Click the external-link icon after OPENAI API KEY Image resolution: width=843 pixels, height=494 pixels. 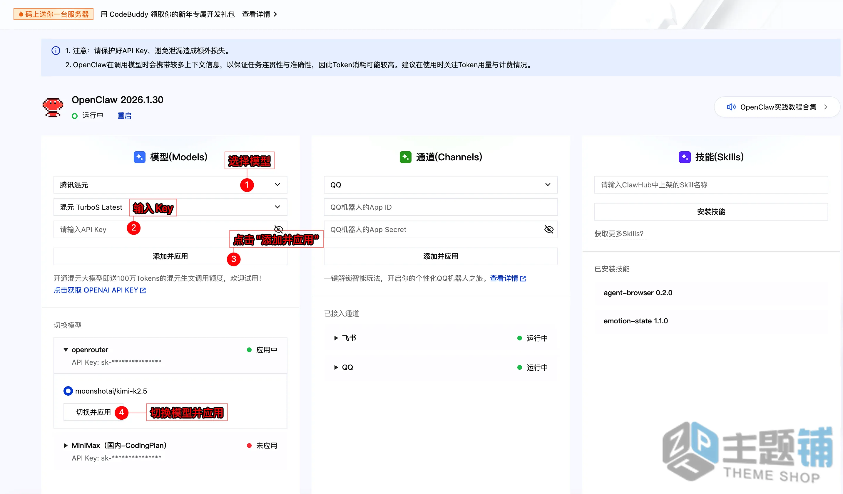(143, 290)
